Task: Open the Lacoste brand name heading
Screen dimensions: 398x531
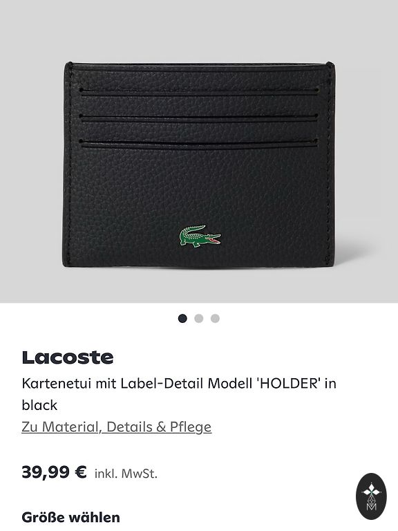Action: click(68, 357)
